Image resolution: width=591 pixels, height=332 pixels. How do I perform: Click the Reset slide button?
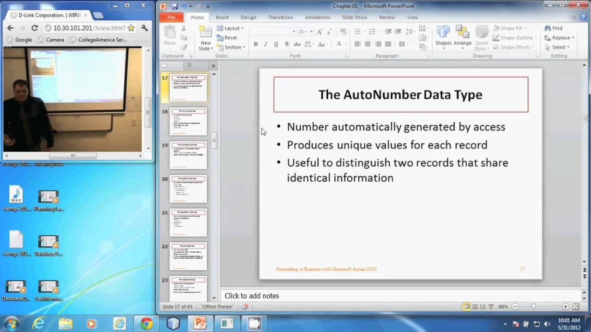click(x=227, y=38)
